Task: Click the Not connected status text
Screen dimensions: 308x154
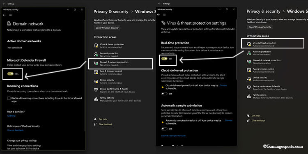Action: coord(15,48)
